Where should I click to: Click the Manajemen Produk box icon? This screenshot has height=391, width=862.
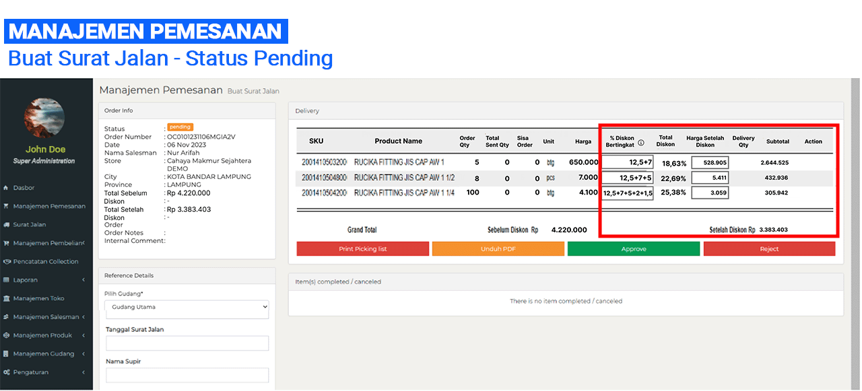pyautogui.click(x=6, y=335)
